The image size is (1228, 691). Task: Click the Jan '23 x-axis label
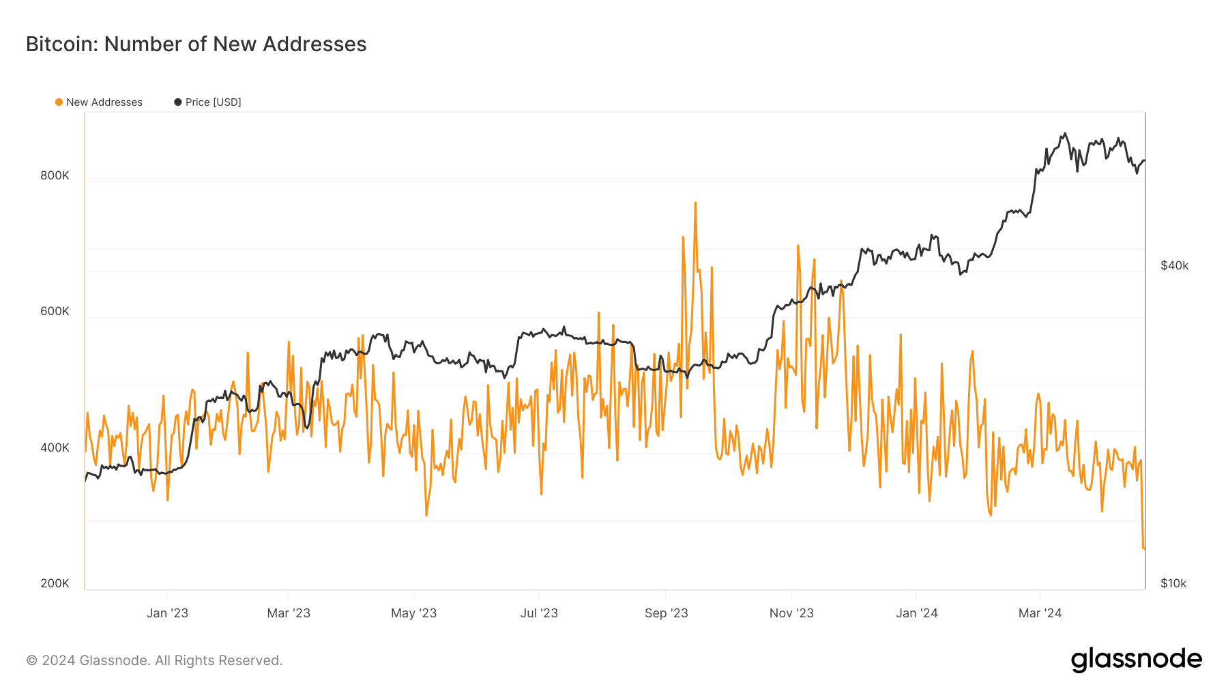pos(167,613)
